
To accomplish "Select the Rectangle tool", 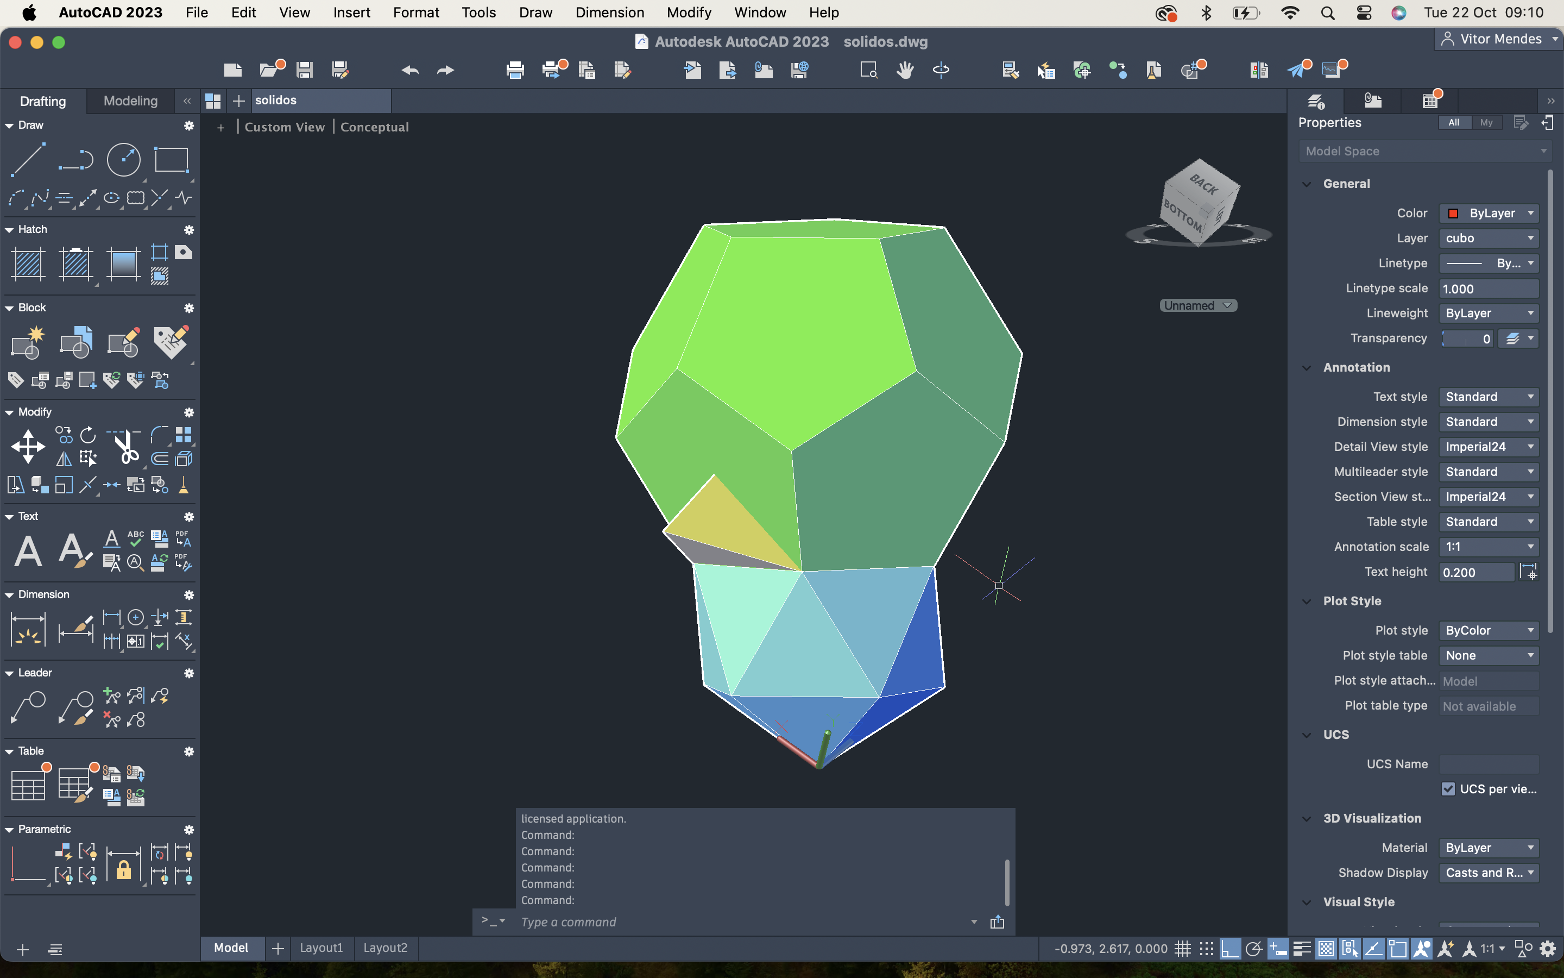I will pos(171,159).
